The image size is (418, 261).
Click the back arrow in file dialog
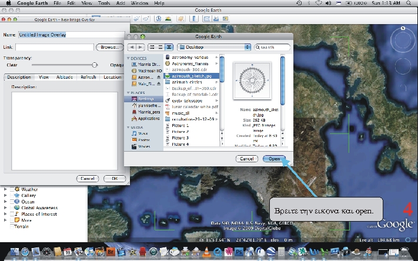(132, 47)
